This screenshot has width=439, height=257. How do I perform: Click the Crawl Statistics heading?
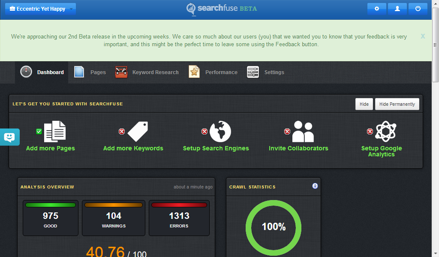[x=252, y=187]
